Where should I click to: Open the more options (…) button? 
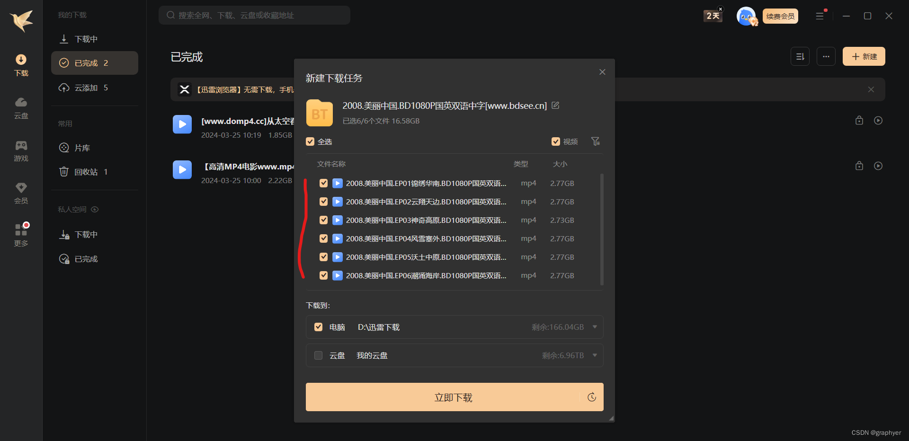[826, 56]
